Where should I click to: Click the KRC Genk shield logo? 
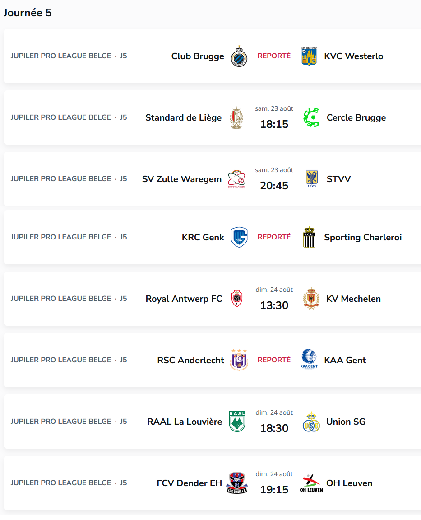pos(239,237)
